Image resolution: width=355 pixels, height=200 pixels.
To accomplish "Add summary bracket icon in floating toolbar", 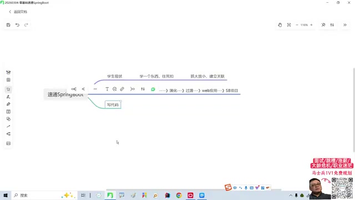I will click(133, 89).
